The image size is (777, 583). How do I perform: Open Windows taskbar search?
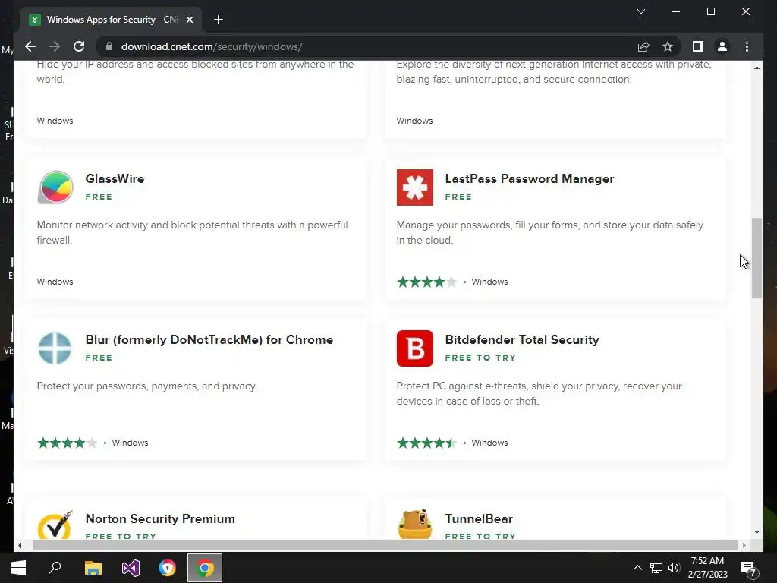click(x=55, y=568)
